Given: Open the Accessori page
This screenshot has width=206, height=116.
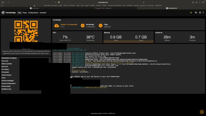Looking at the screenshot, I should (43, 13).
